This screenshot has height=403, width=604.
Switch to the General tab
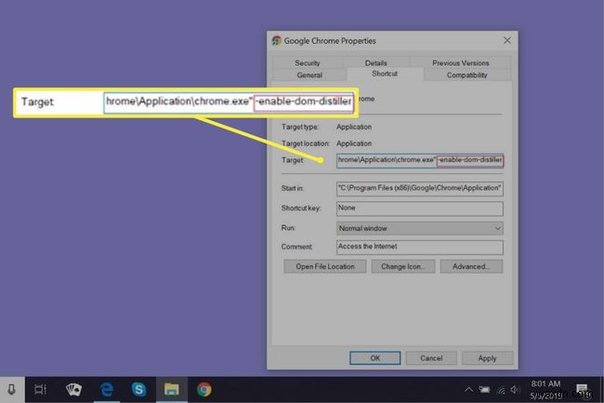(309, 74)
